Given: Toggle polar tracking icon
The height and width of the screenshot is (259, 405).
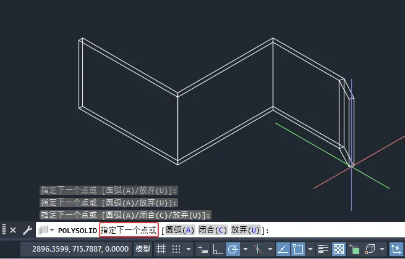Looking at the screenshot, I should (x=233, y=249).
